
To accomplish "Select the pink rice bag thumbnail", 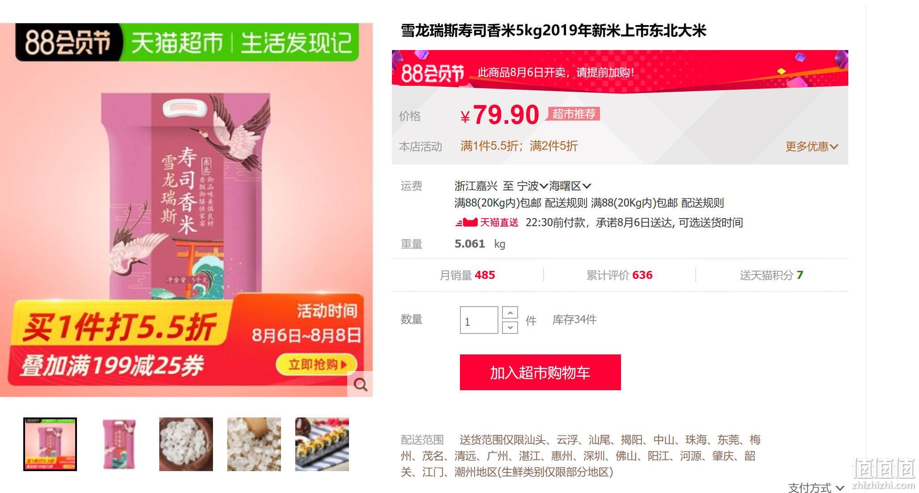I will 118,444.
